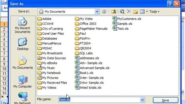This screenshot has width=185, height=104.
Task: Select the My Broadcasts folder
Action: 50,53
